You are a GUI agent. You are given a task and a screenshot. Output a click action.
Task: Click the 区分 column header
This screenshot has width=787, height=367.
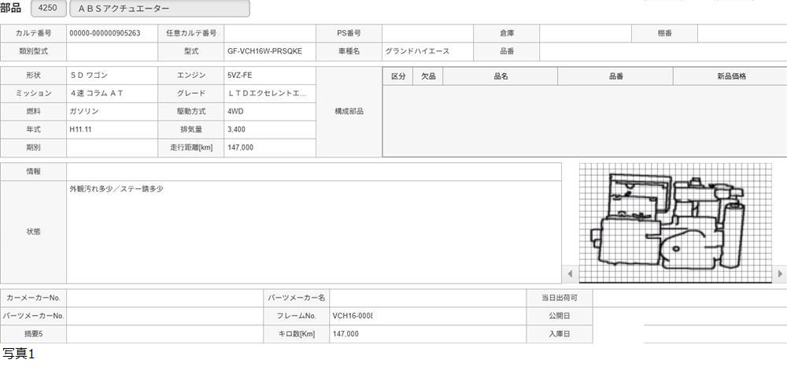click(x=398, y=76)
